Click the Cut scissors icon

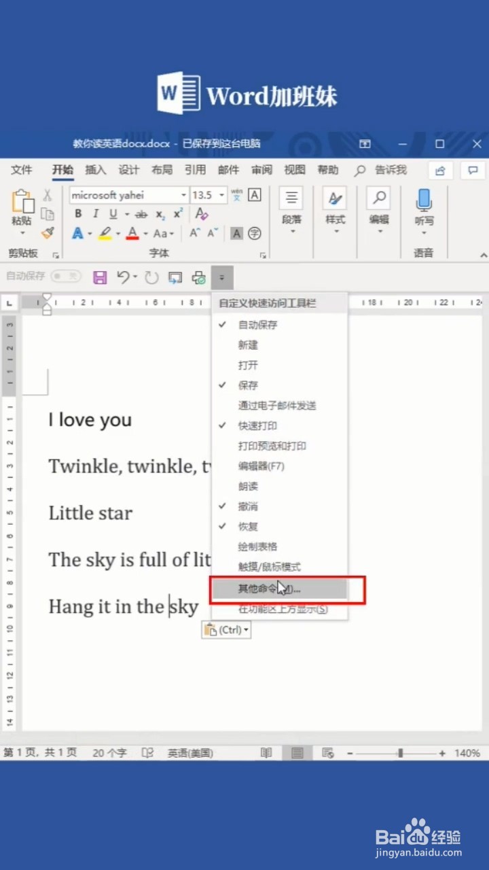click(47, 195)
